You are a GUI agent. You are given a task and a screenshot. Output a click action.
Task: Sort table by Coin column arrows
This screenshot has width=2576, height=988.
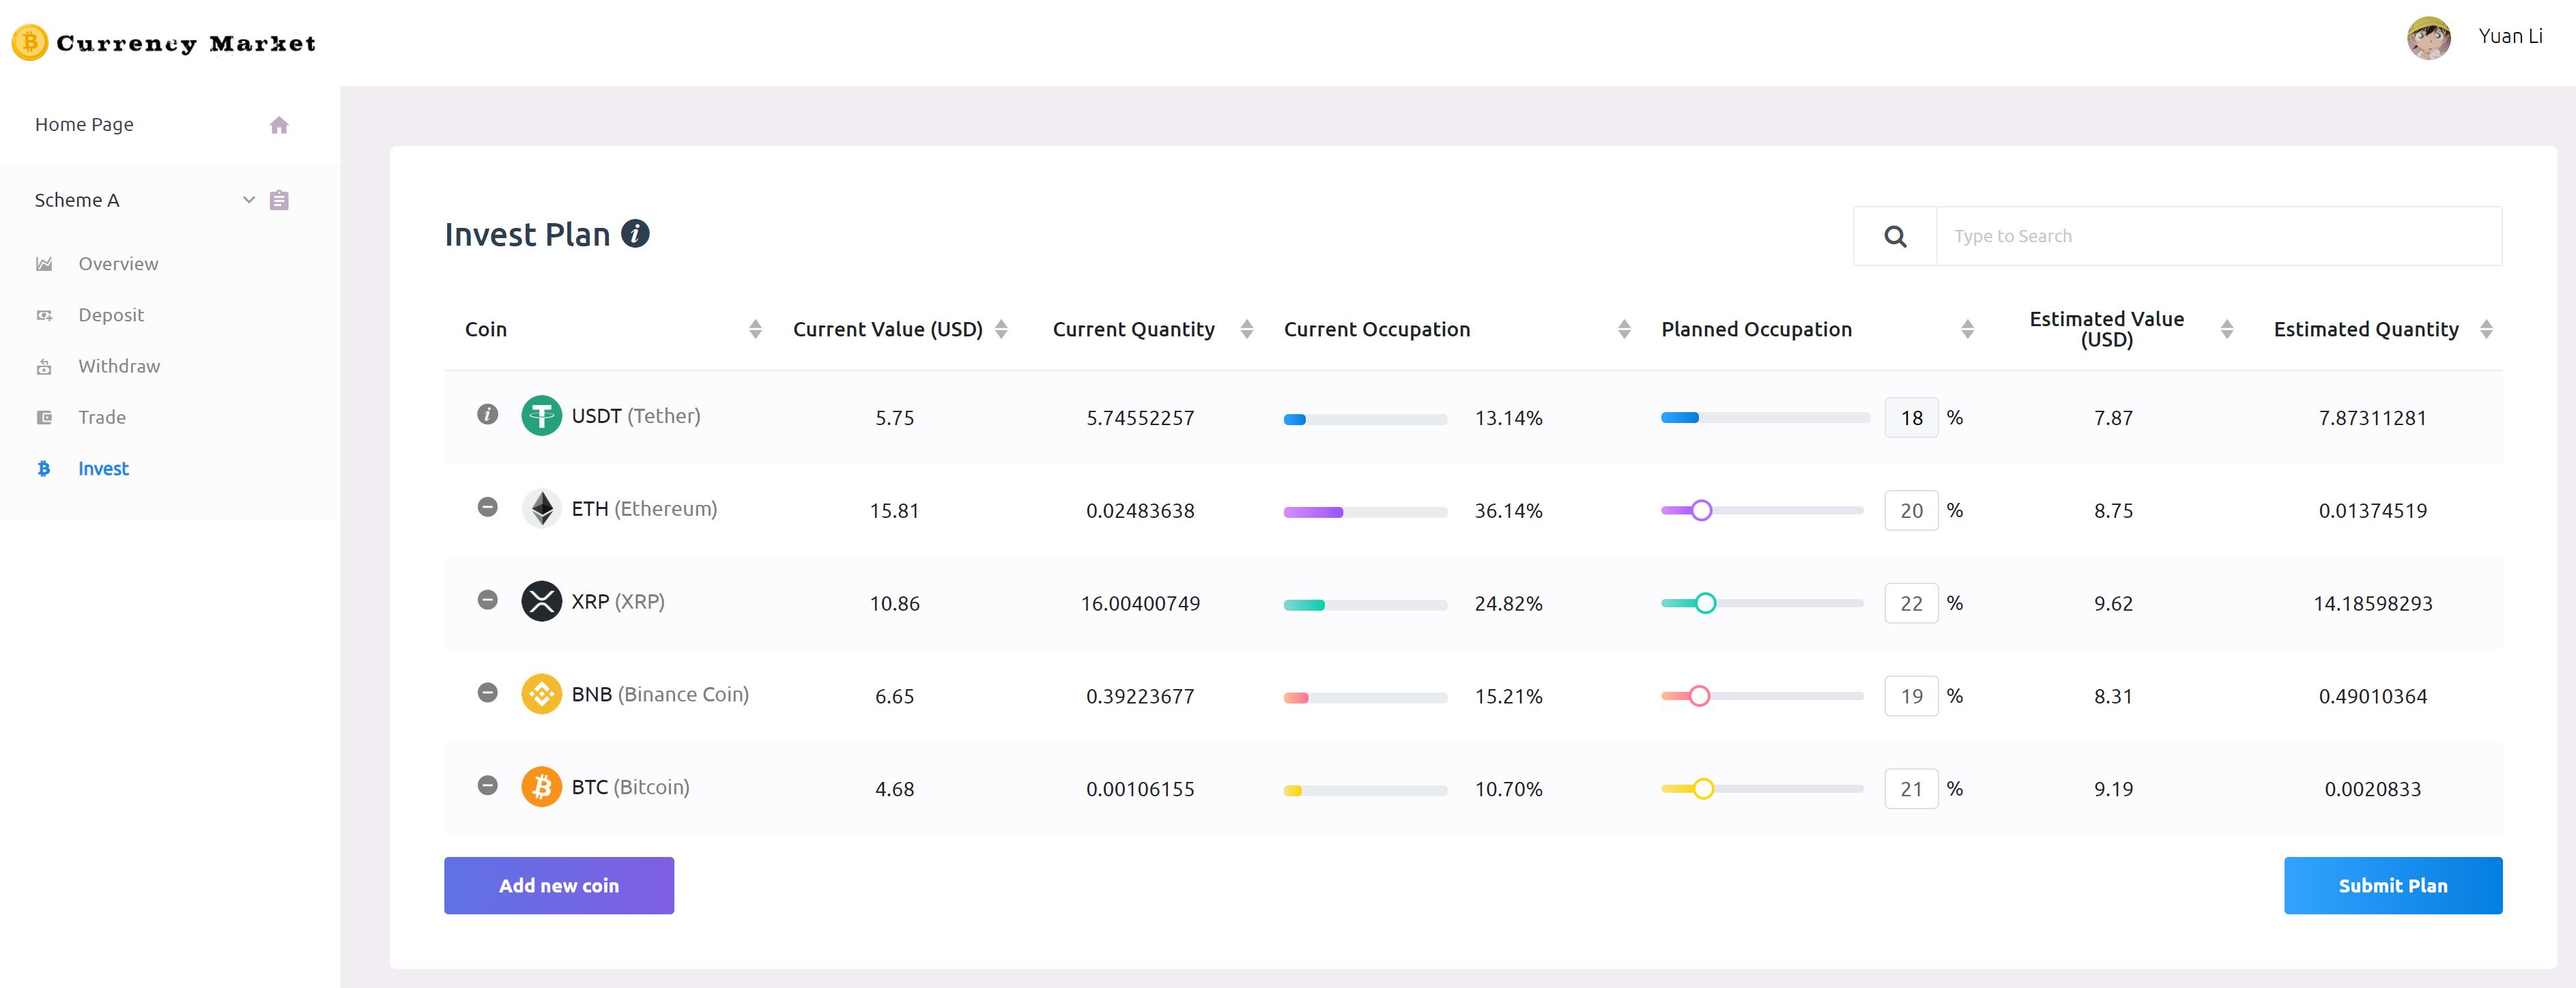(755, 329)
